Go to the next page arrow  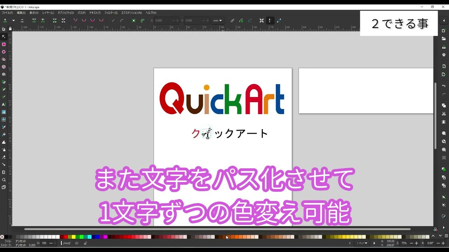click(x=374, y=243)
